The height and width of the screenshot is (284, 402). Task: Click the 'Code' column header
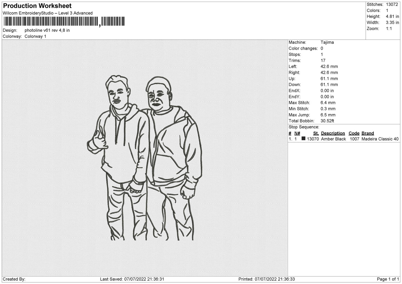(354, 133)
